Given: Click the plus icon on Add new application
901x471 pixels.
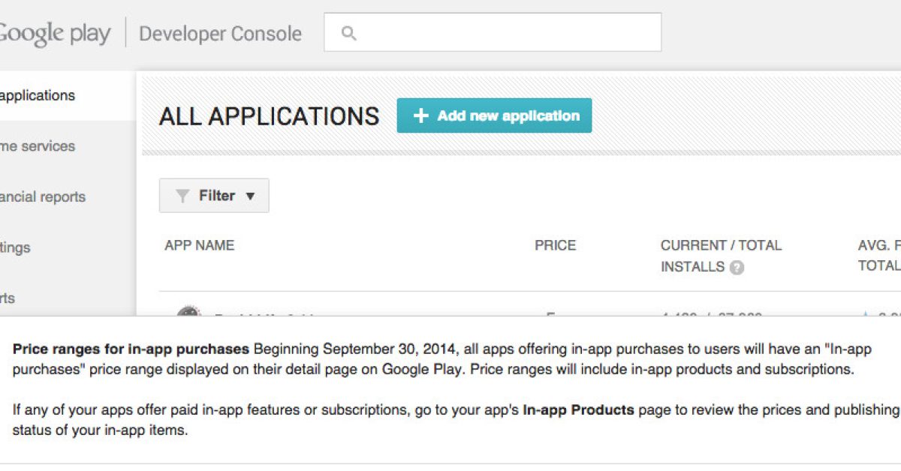Looking at the screenshot, I should (421, 115).
